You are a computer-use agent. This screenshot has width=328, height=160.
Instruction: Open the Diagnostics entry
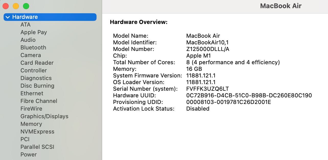pyautogui.click(x=36, y=78)
